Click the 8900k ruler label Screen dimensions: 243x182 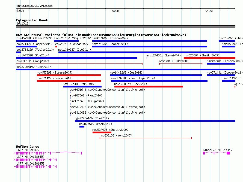(20, 11)
